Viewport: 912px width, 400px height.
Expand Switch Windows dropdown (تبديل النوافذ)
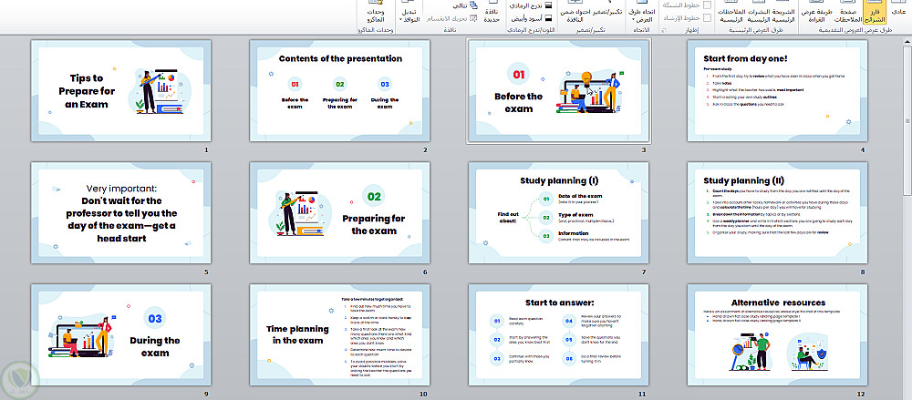(409, 13)
